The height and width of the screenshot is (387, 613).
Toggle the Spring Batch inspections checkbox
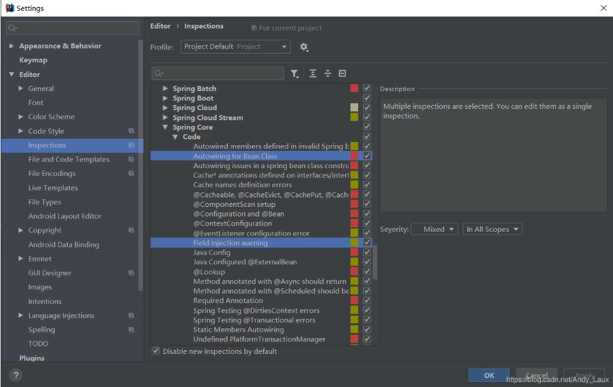pyautogui.click(x=367, y=88)
